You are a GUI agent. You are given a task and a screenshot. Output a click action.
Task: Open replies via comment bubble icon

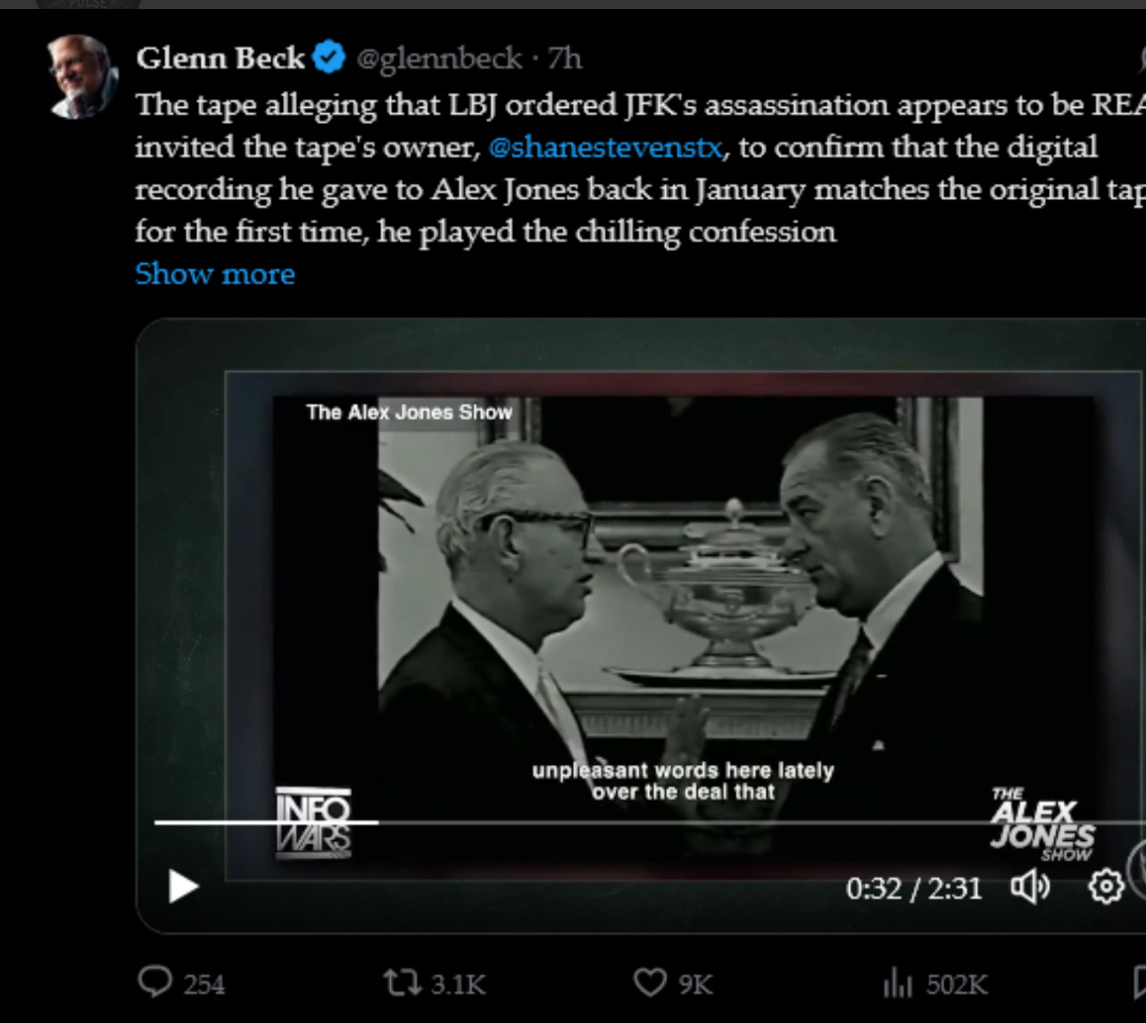155,983
